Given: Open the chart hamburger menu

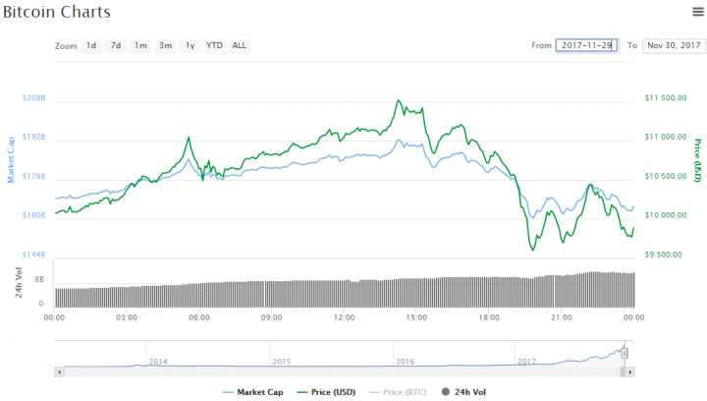Looking at the screenshot, I should pos(698,12).
